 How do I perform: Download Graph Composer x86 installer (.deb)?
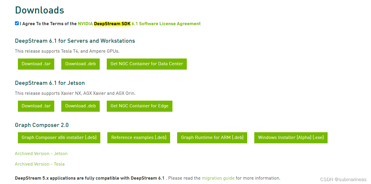59,137
